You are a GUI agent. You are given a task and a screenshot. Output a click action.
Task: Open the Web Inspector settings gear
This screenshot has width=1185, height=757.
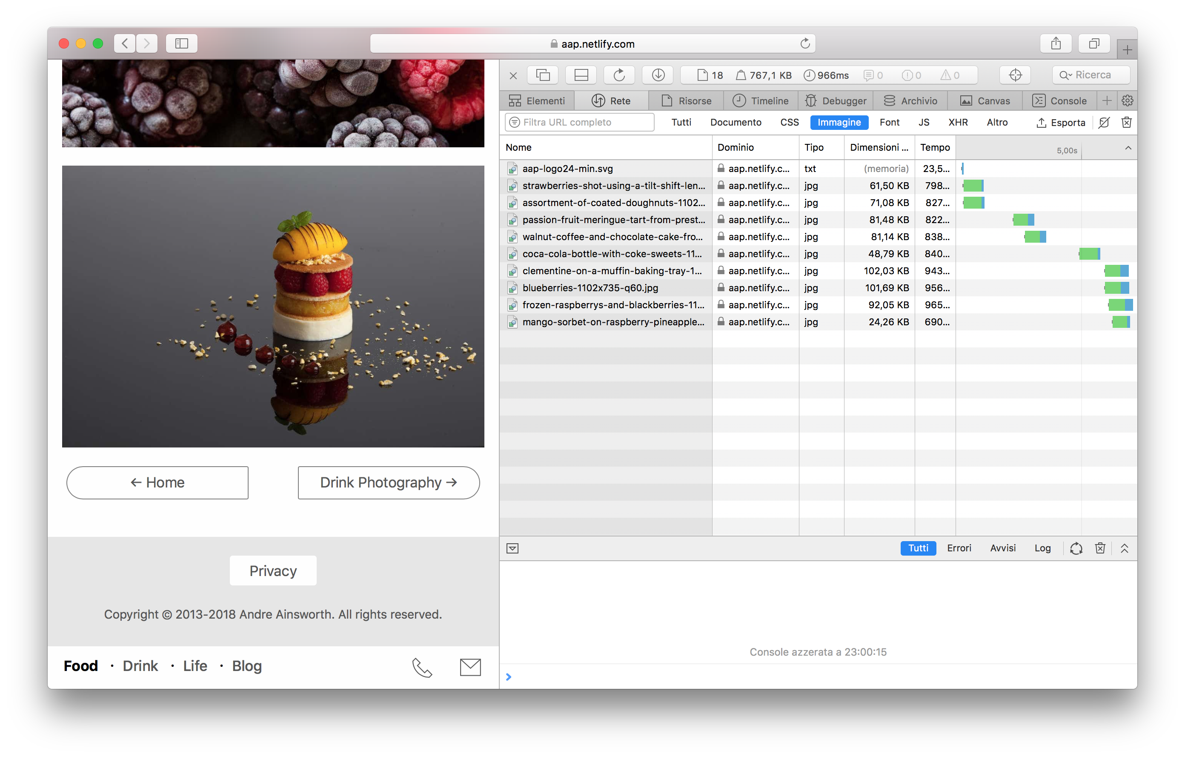(1127, 100)
